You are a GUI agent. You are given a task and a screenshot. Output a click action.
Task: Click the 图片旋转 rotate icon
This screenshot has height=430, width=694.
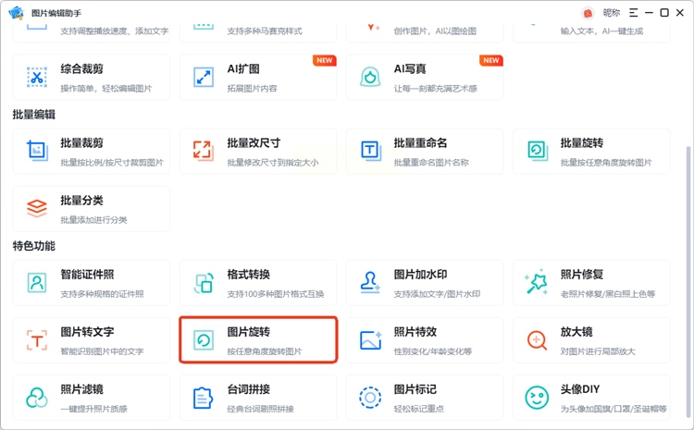(204, 340)
